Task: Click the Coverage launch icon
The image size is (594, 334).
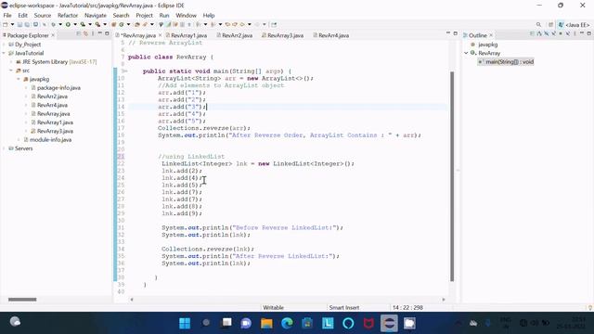Action: [83, 25]
